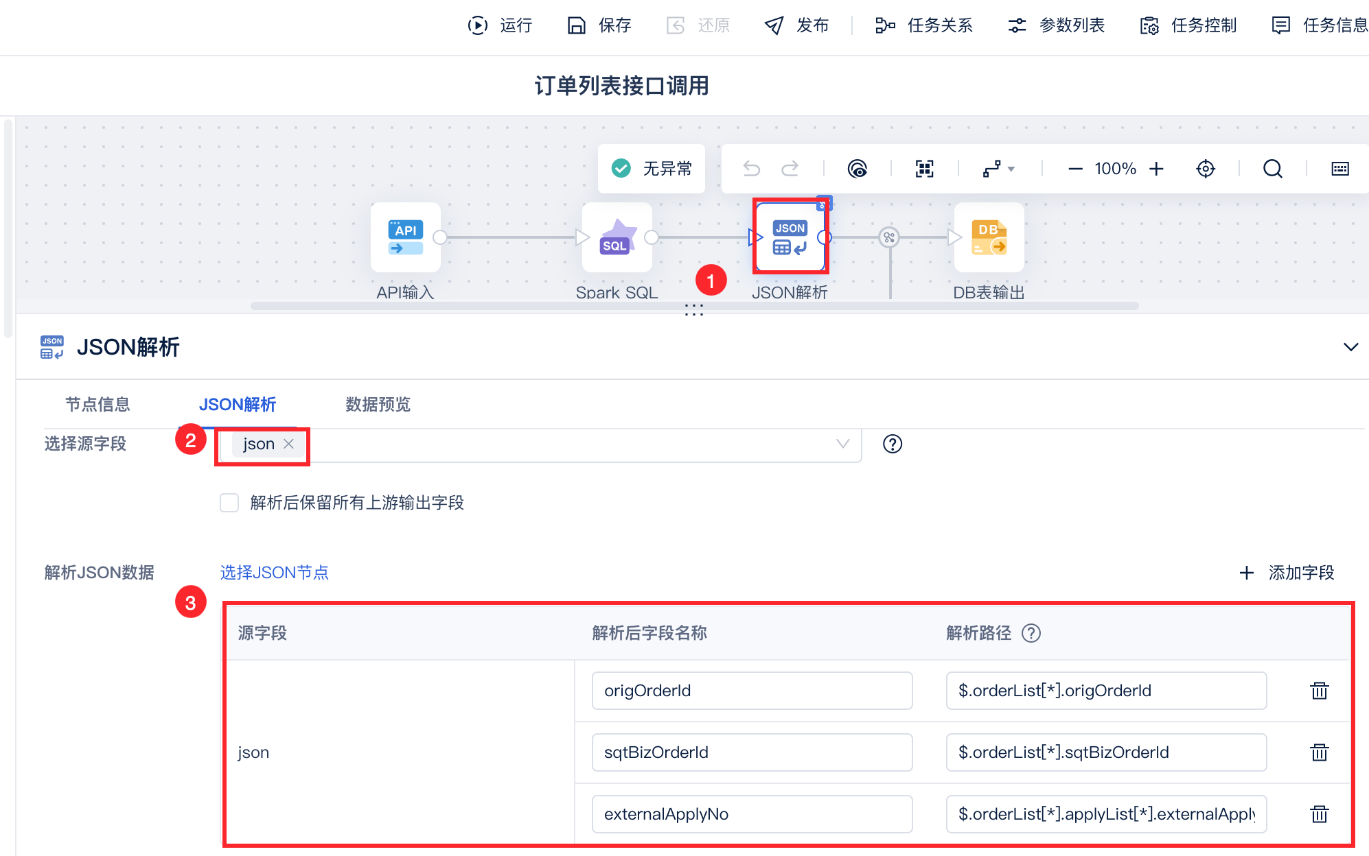Click help icon beside source field selector
This screenshot has width=1369, height=856.
(x=892, y=444)
